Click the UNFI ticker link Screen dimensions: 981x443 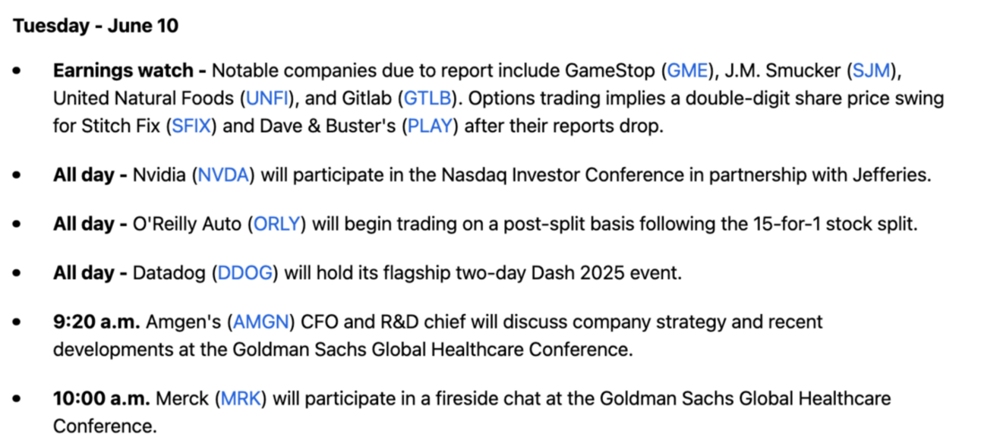264,99
